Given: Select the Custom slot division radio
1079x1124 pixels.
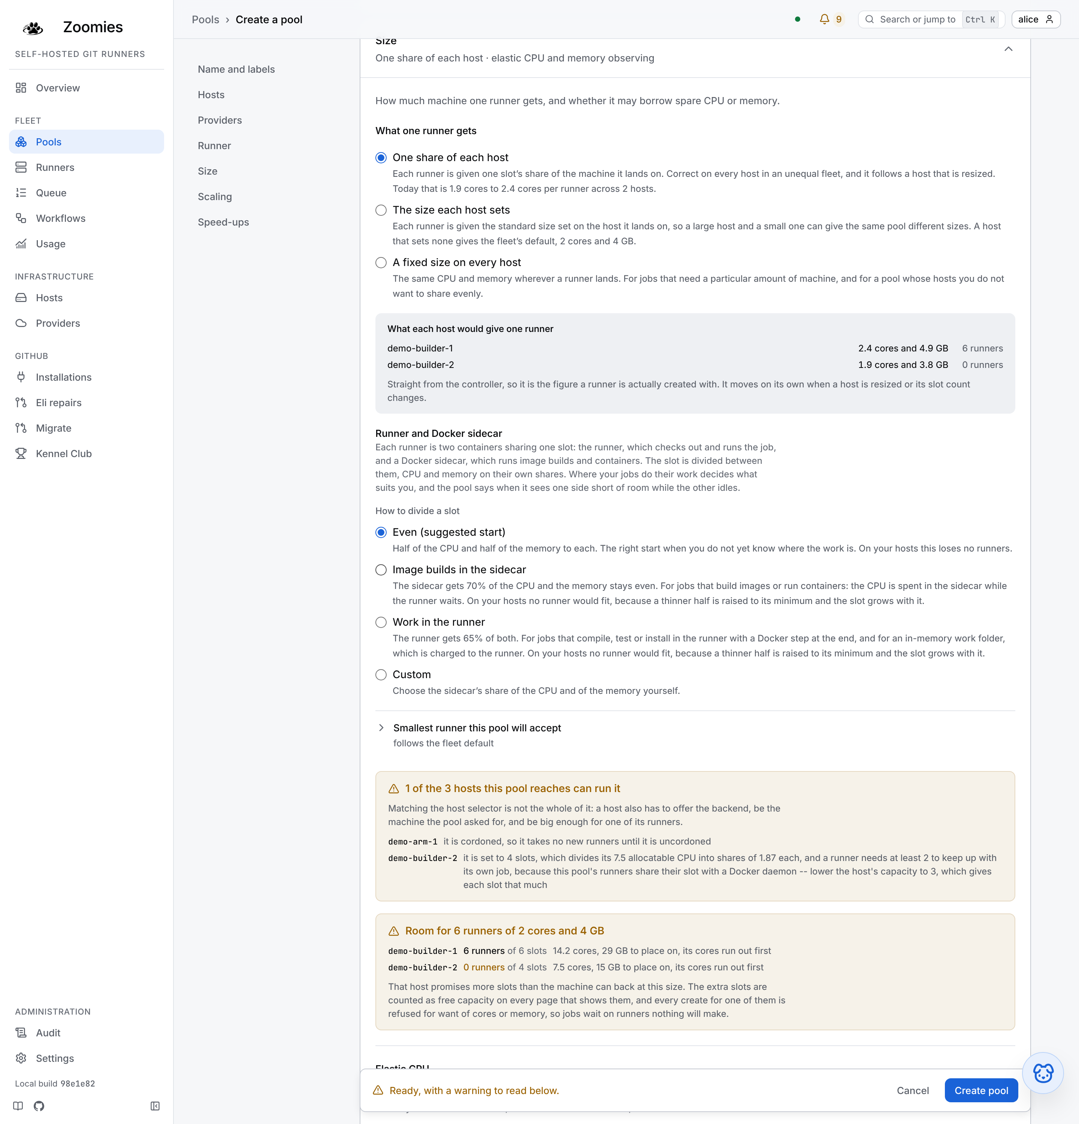Looking at the screenshot, I should pyautogui.click(x=381, y=674).
